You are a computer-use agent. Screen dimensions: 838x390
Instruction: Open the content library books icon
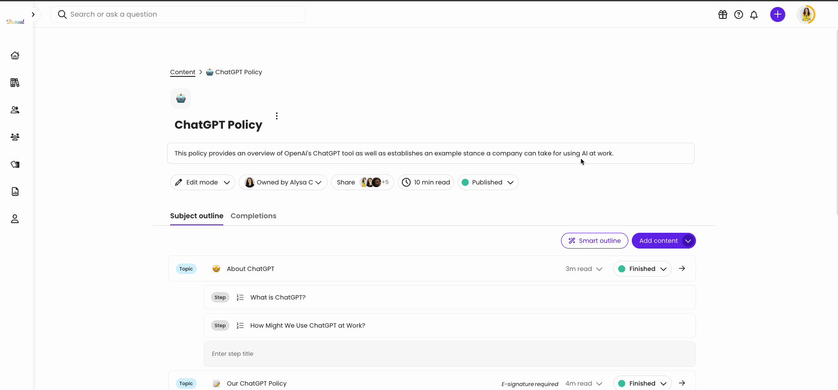pyautogui.click(x=15, y=83)
